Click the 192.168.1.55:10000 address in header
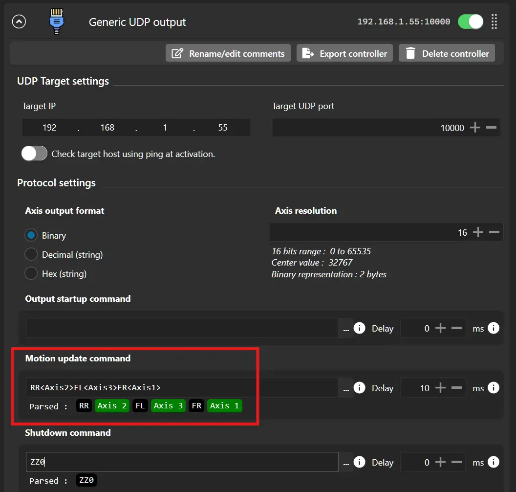Image resolution: width=516 pixels, height=492 pixels. pyautogui.click(x=404, y=22)
